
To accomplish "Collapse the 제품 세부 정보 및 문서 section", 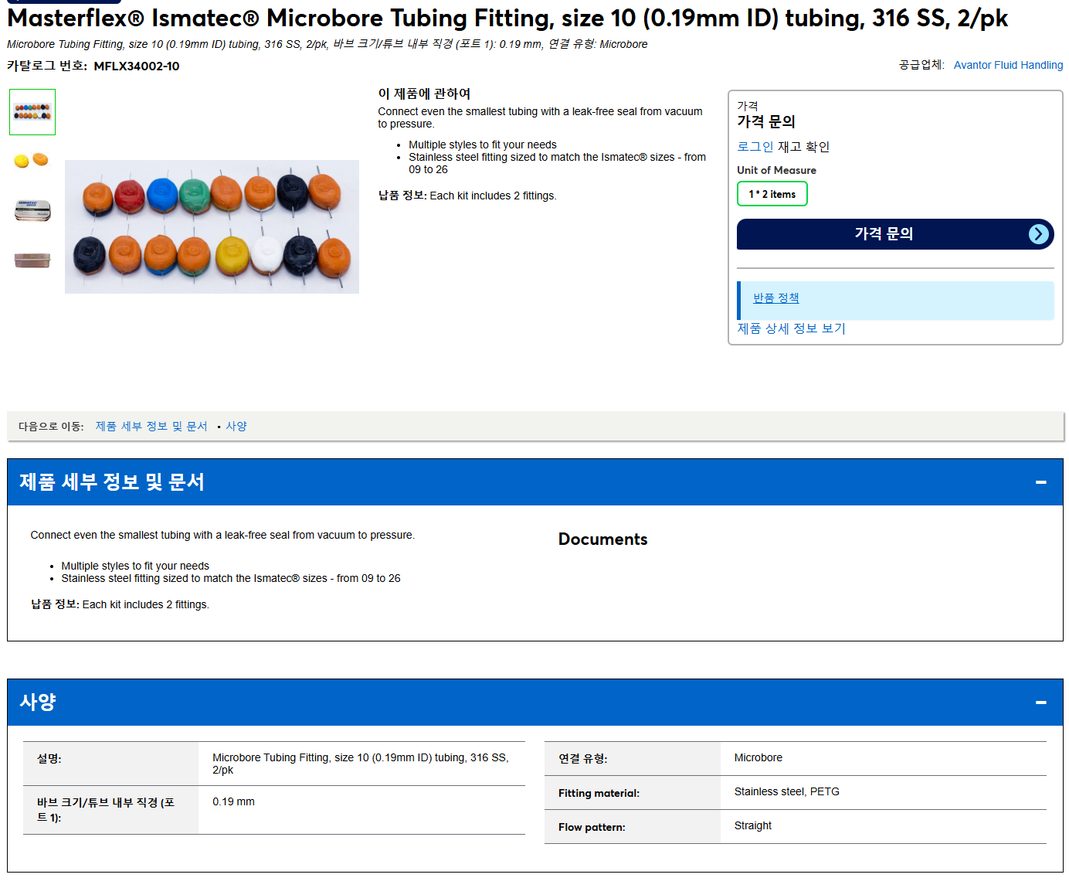I will (x=1040, y=482).
